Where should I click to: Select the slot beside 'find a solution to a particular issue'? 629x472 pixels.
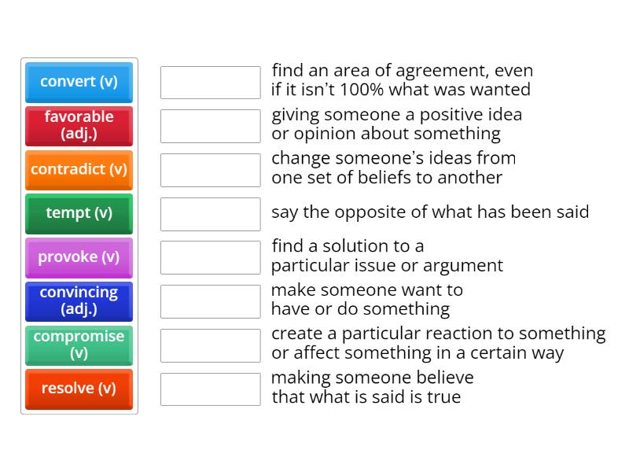pos(210,255)
